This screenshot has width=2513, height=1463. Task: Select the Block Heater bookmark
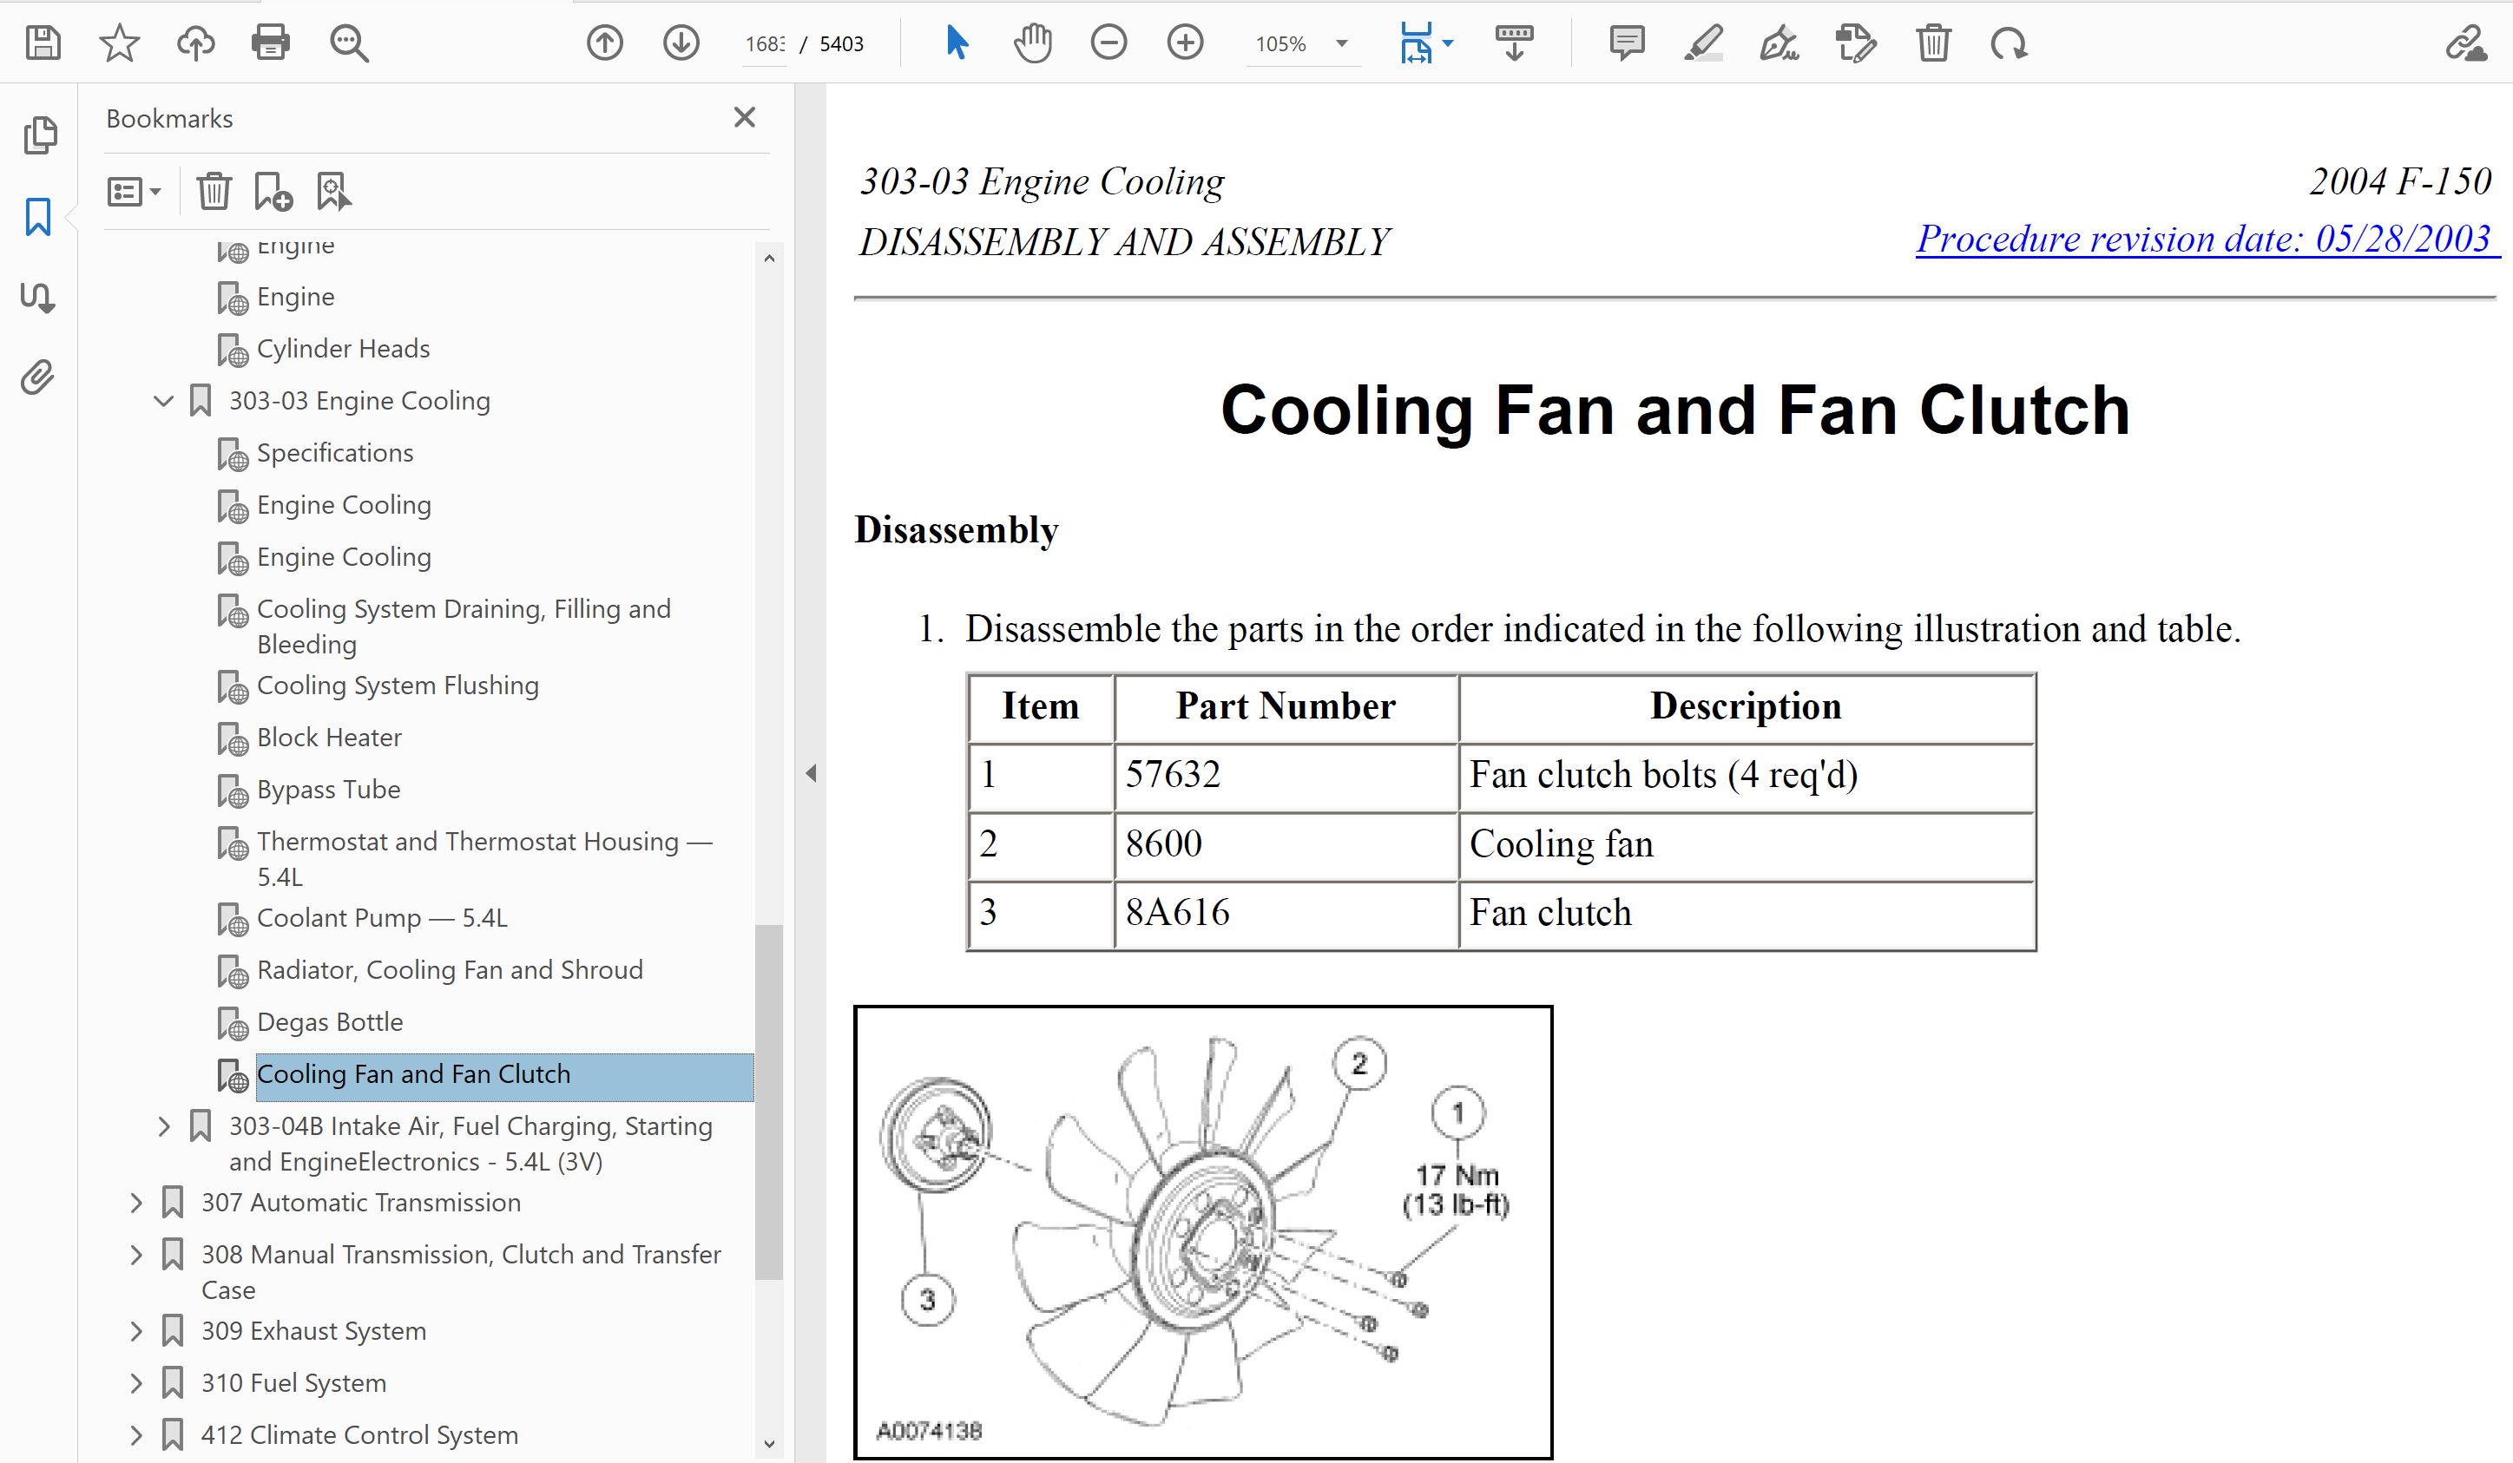pos(329,738)
